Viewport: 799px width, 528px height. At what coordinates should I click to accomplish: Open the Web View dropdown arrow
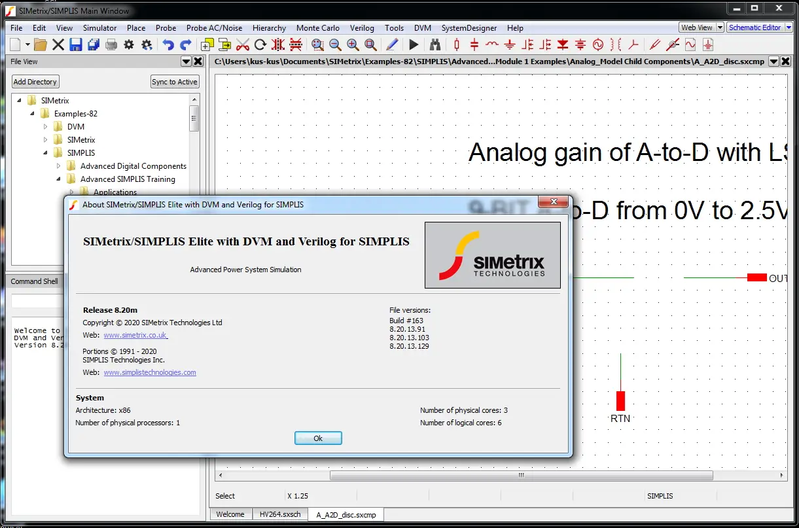point(720,27)
